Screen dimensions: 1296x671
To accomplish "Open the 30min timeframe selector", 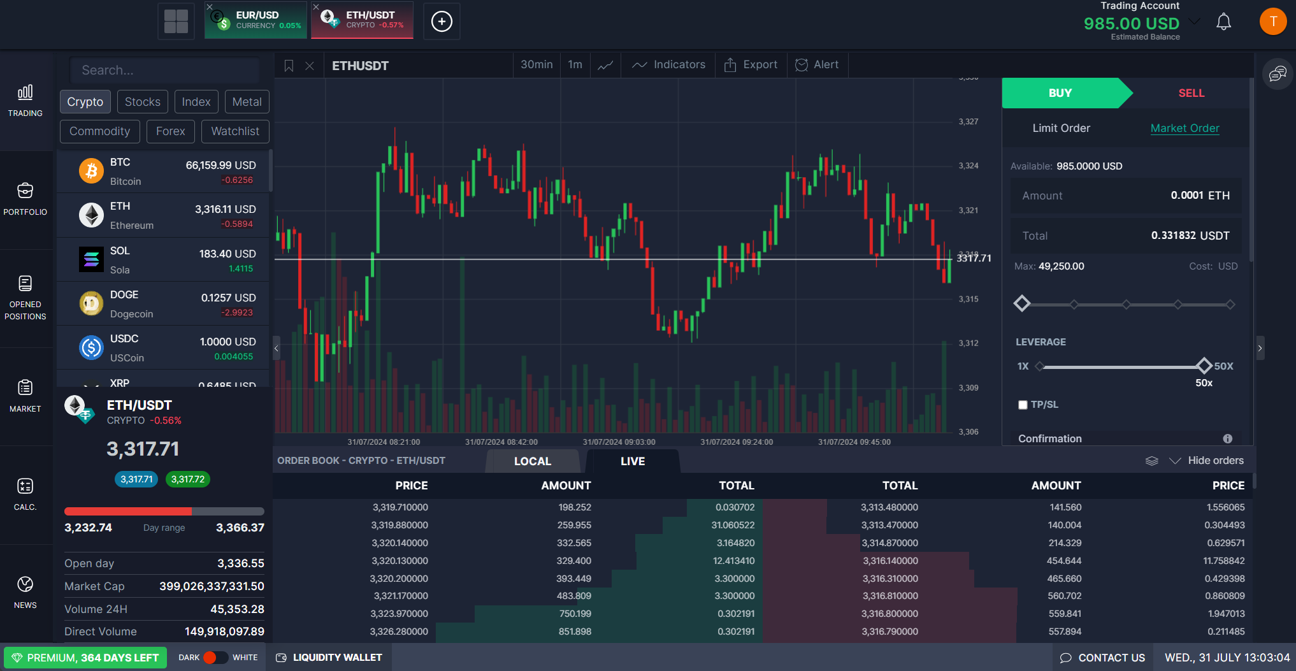I will (536, 65).
